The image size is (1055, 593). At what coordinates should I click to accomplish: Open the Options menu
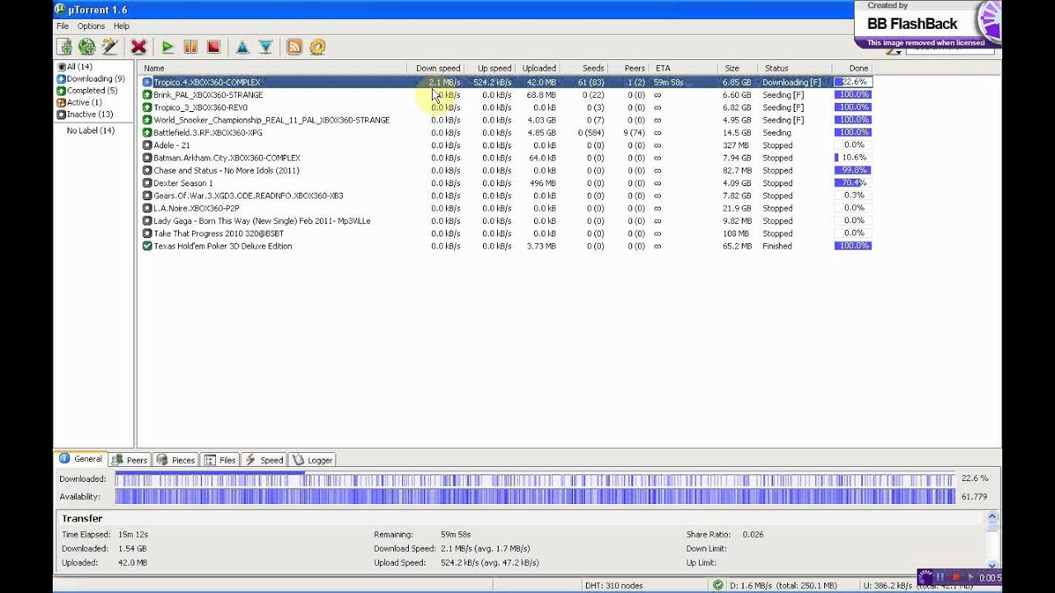(x=91, y=26)
